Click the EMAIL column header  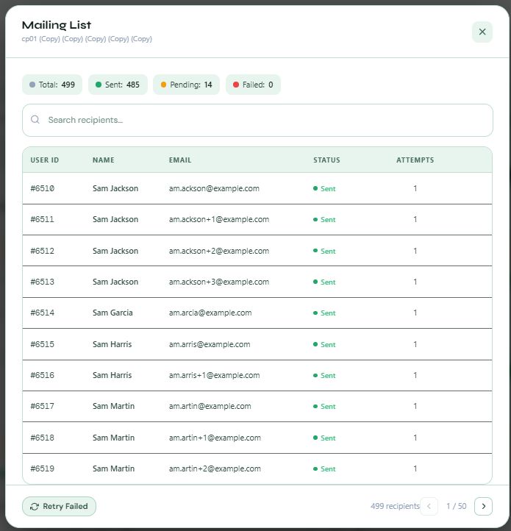180,160
